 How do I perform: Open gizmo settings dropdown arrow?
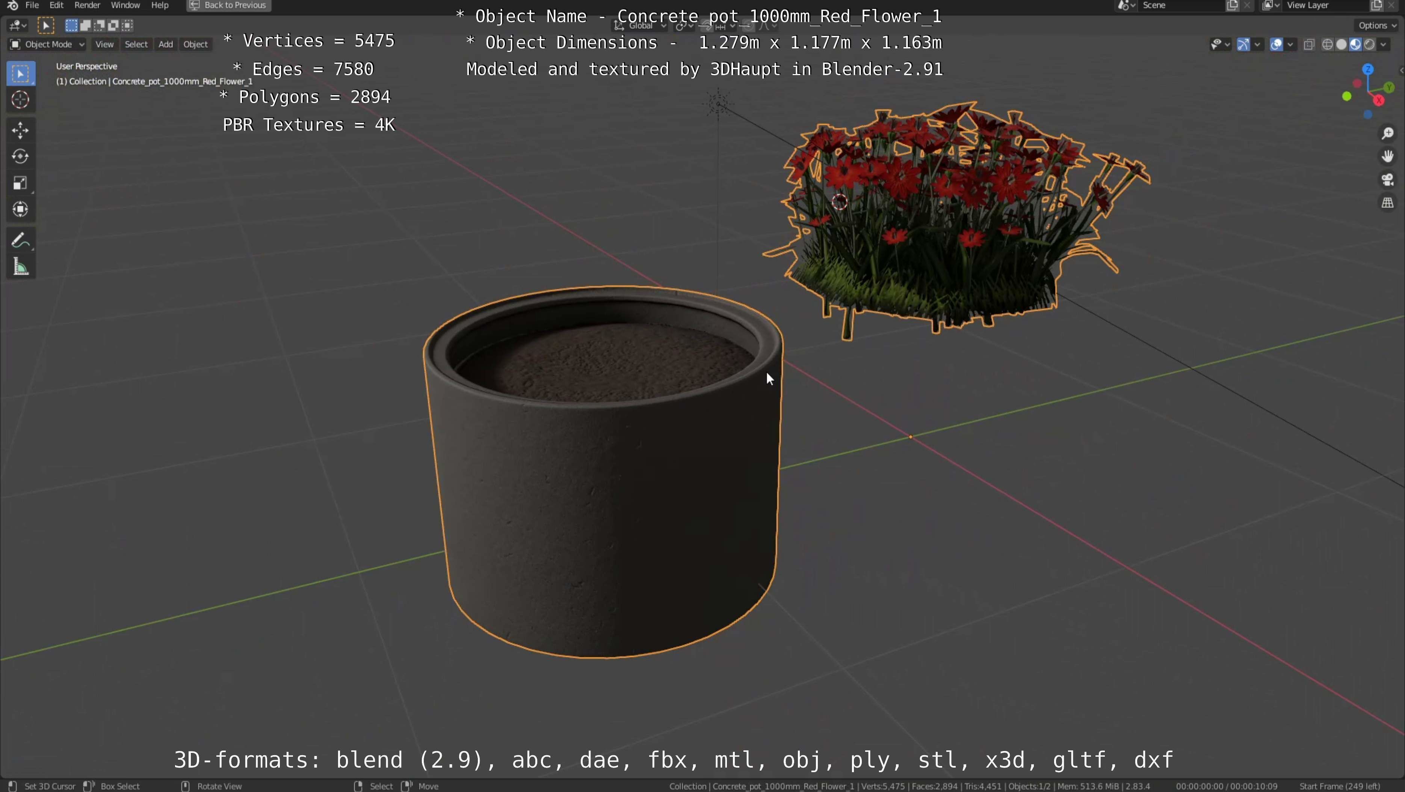1258,45
